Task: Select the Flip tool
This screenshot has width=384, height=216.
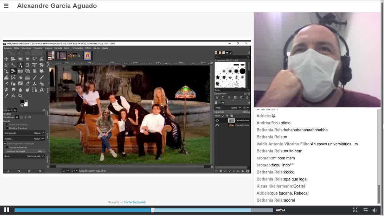Action: 20,71
